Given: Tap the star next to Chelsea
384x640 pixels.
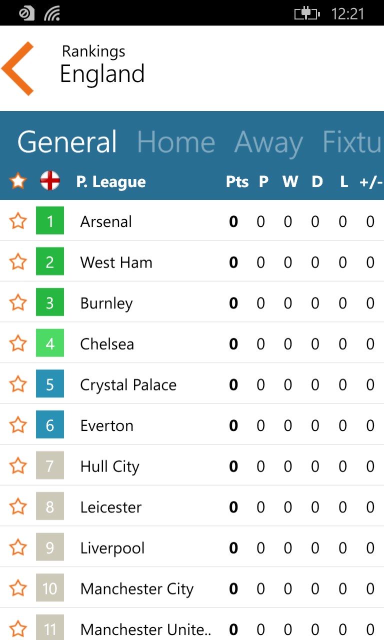Looking at the screenshot, I should 18,344.
